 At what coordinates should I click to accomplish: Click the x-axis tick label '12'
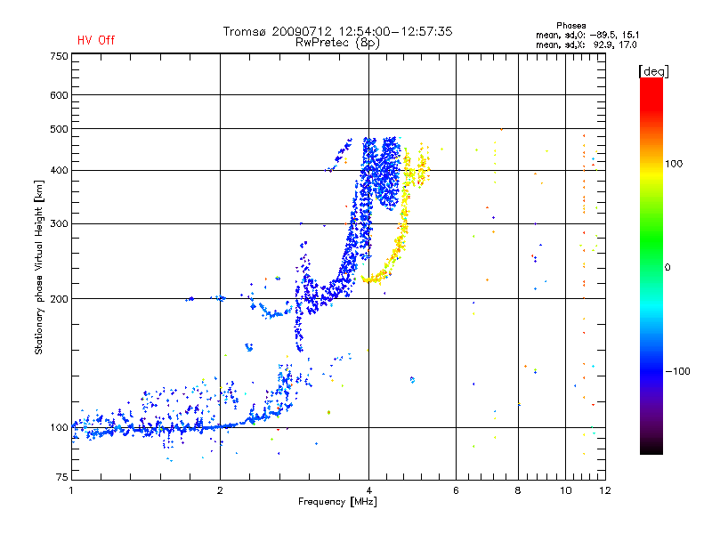click(605, 490)
